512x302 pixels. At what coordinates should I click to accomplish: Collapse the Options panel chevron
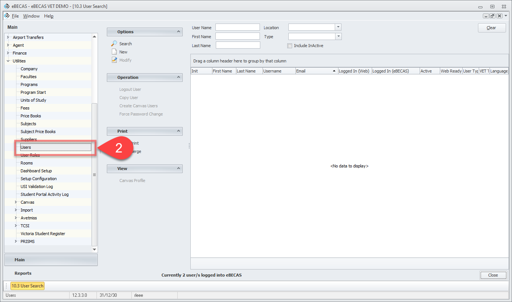(178, 32)
